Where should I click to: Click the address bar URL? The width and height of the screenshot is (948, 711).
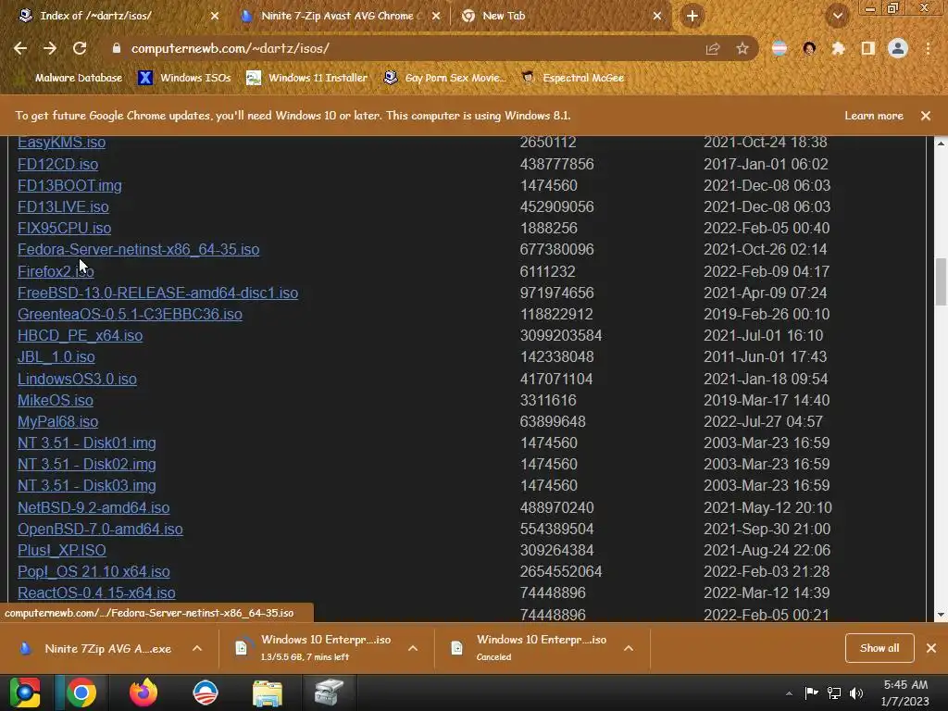[231, 48]
